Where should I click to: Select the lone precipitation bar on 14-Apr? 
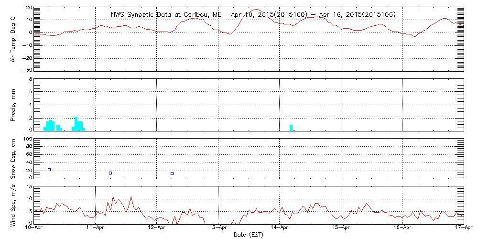(x=291, y=128)
